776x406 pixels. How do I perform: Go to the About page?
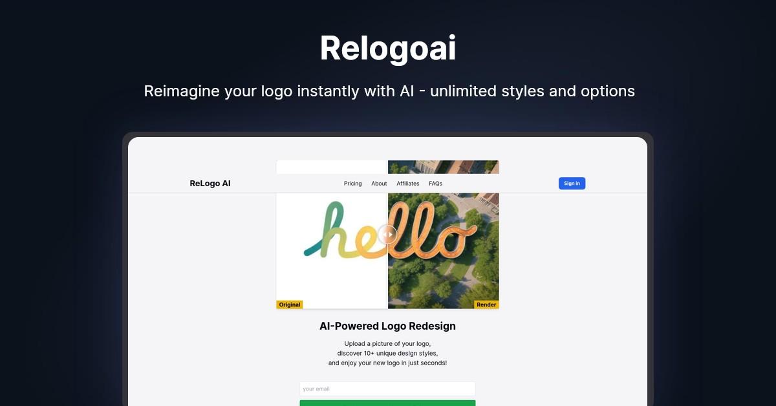click(379, 184)
